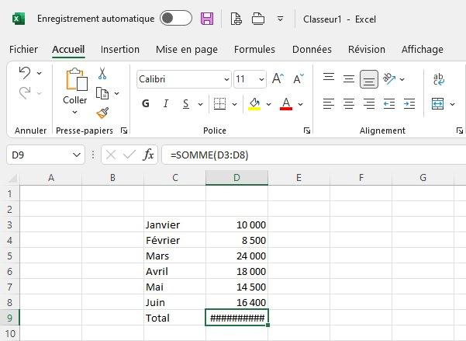Screen dimensions: 466x341
Task: Expand the font color dropdown arrow
Action: pos(301,104)
